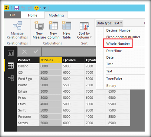The height and width of the screenshot is (137, 151).
Task: Switch to the Home tab
Action: click(x=33, y=15)
